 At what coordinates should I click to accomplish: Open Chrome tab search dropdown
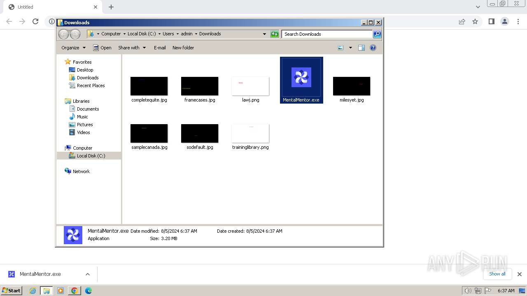478,7
